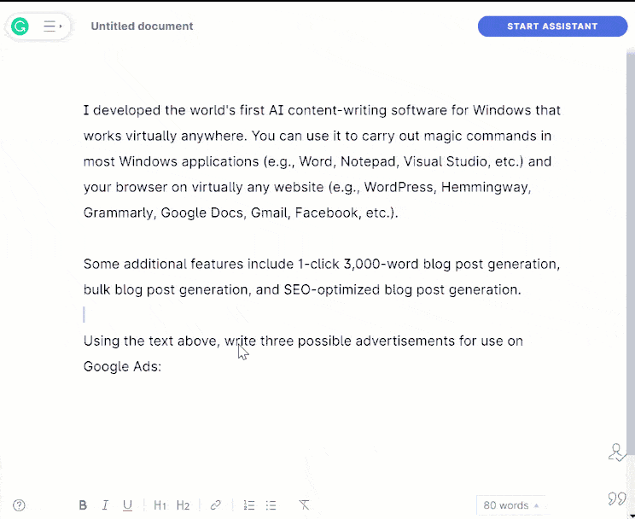The height and width of the screenshot is (519, 635).
Task: Click the Untitled document title field
Action: pyautogui.click(x=142, y=26)
